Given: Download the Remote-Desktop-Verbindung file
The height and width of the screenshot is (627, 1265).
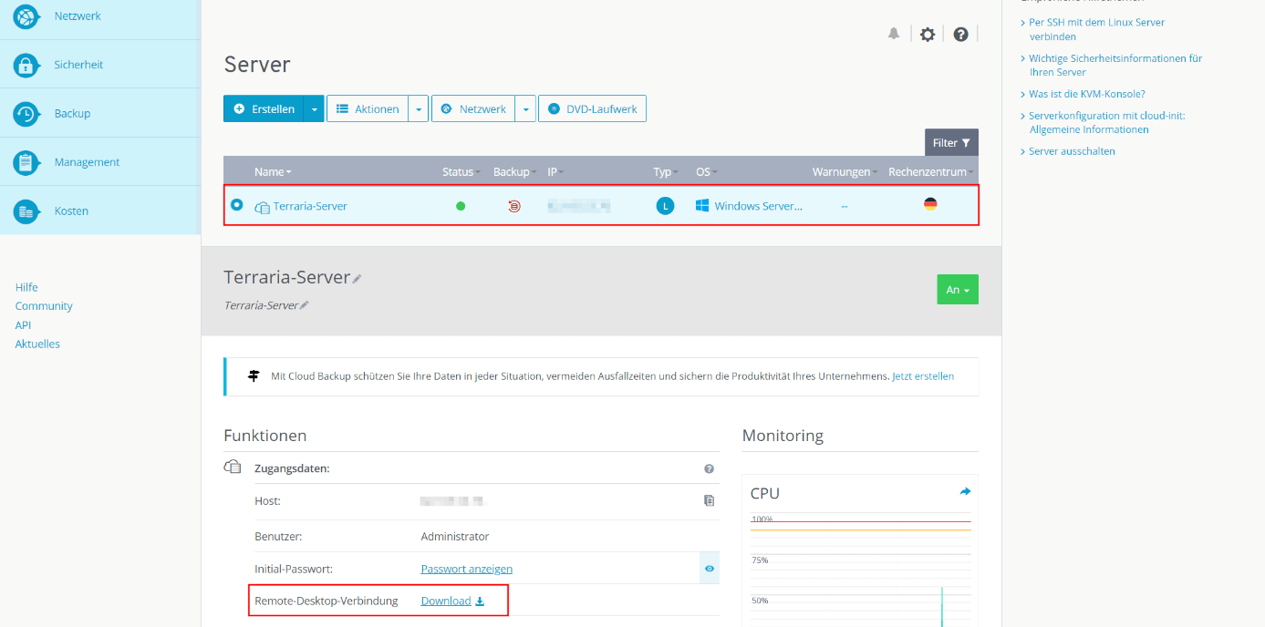Looking at the screenshot, I should click(452, 601).
